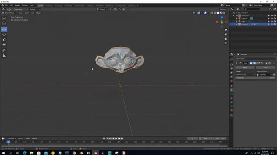Image resolution: width=277 pixels, height=155 pixels.
Task: Open the File menu
Action: point(6,6)
